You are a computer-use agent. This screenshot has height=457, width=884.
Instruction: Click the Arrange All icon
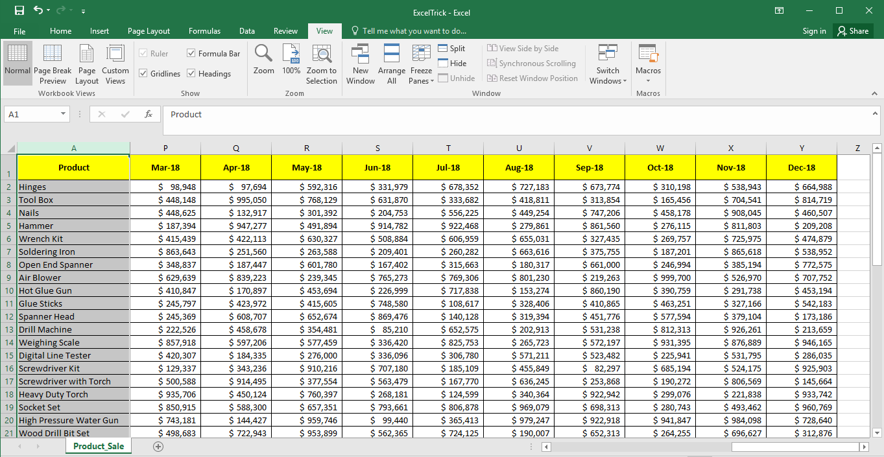[x=392, y=64]
